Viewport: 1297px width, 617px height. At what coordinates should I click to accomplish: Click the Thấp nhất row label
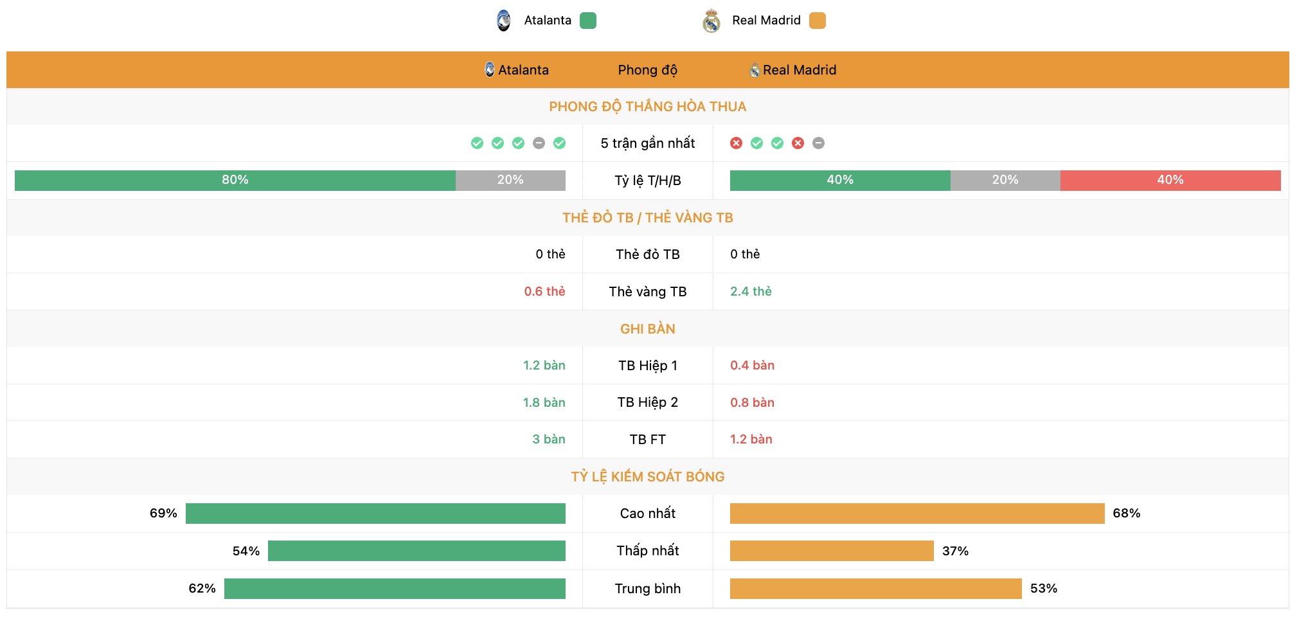(647, 551)
